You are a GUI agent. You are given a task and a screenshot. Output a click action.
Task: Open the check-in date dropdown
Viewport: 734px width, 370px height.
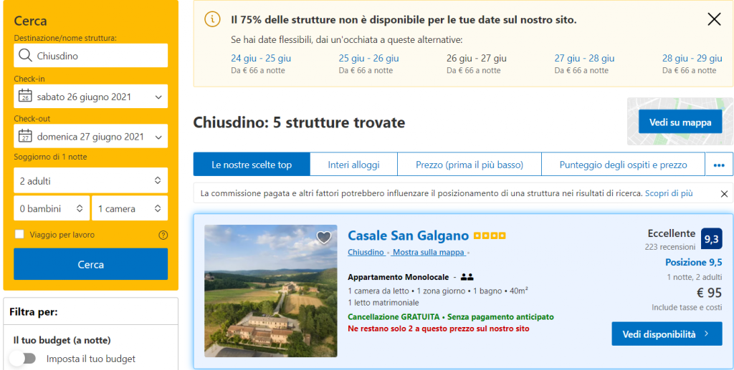click(x=90, y=97)
